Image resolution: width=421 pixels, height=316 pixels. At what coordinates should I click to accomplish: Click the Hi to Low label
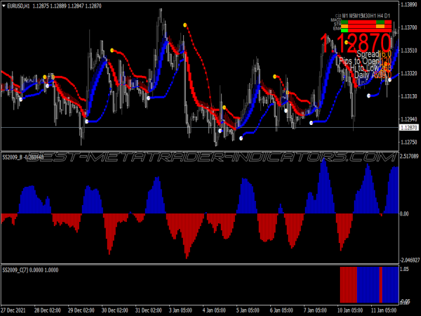tap(364, 68)
